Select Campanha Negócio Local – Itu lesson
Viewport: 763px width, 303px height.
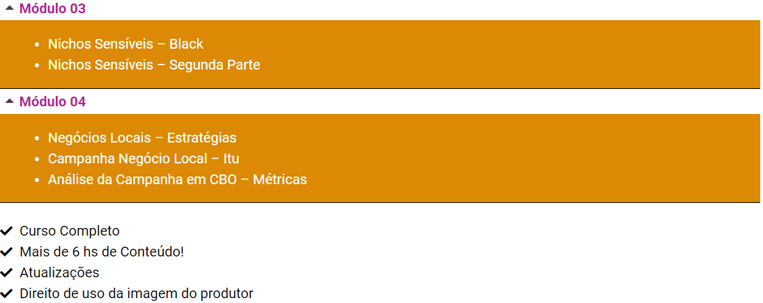(x=144, y=158)
